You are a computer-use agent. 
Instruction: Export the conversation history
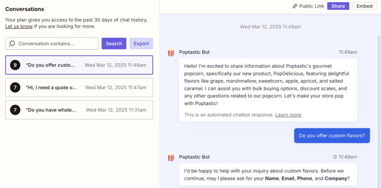tap(141, 43)
